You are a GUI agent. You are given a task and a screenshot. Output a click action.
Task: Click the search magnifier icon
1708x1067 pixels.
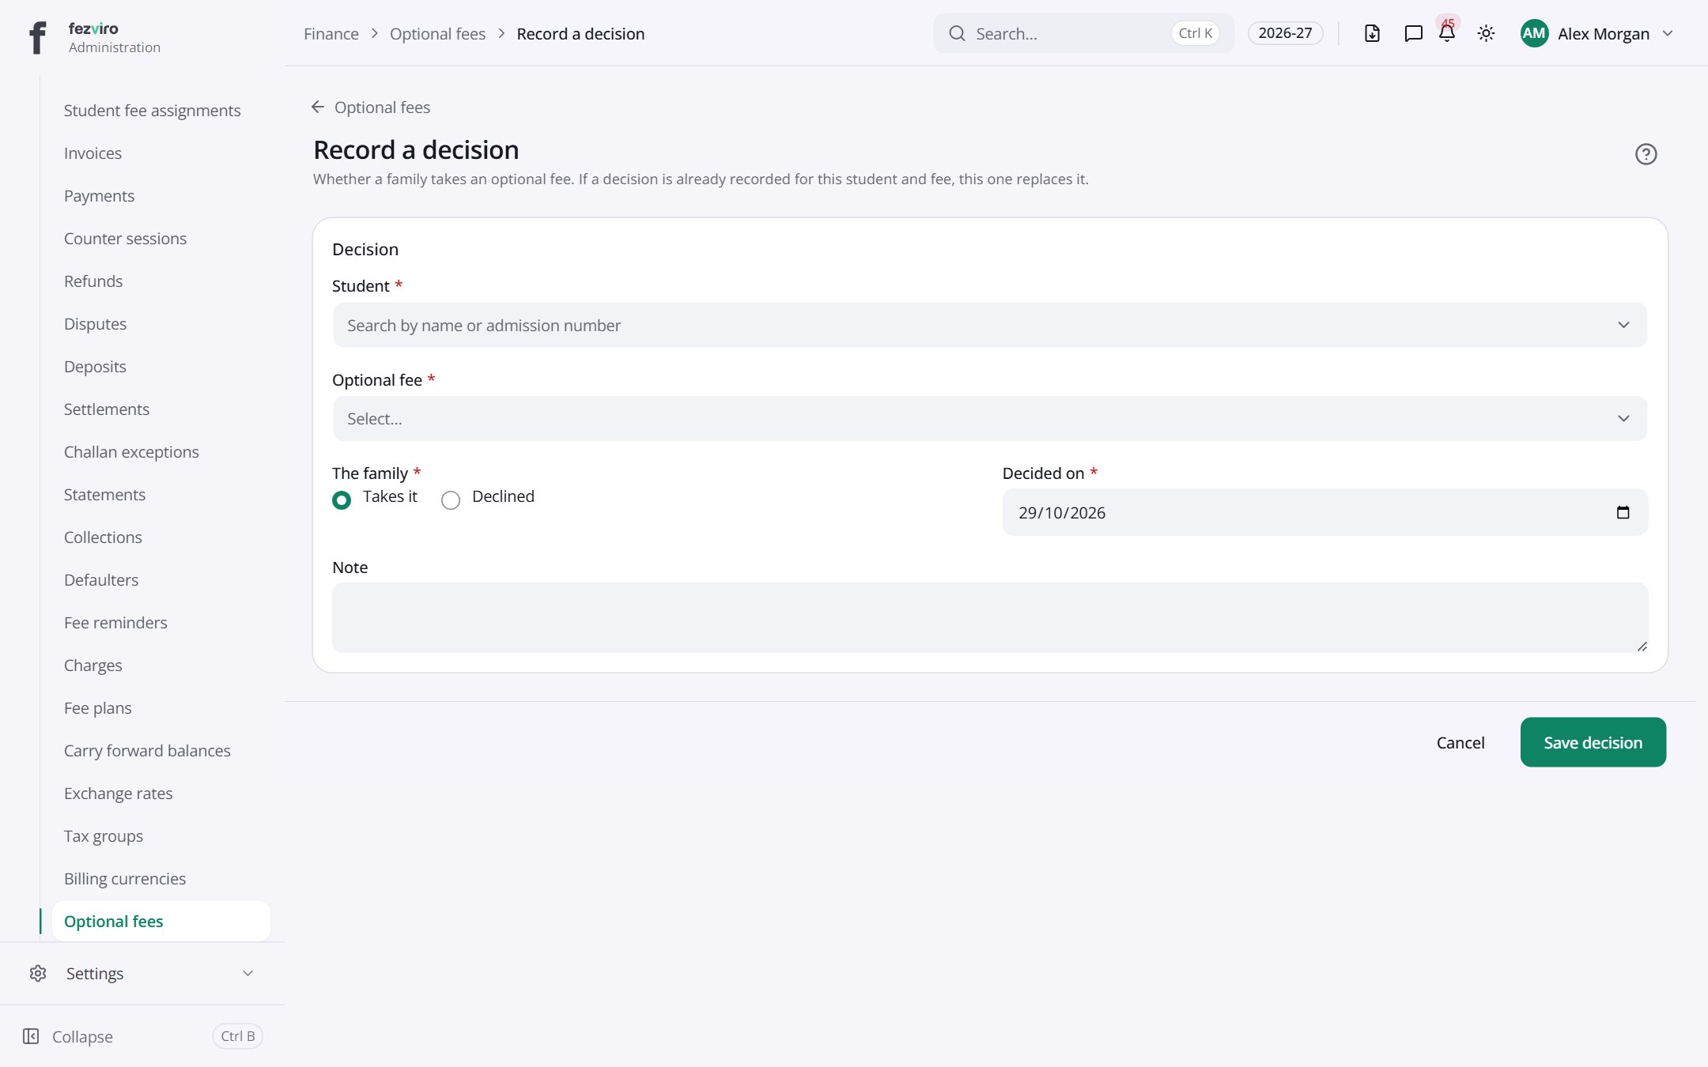click(x=957, y=33)
